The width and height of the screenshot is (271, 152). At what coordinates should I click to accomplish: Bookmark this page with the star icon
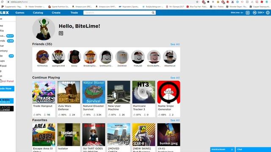click(197, 2)
